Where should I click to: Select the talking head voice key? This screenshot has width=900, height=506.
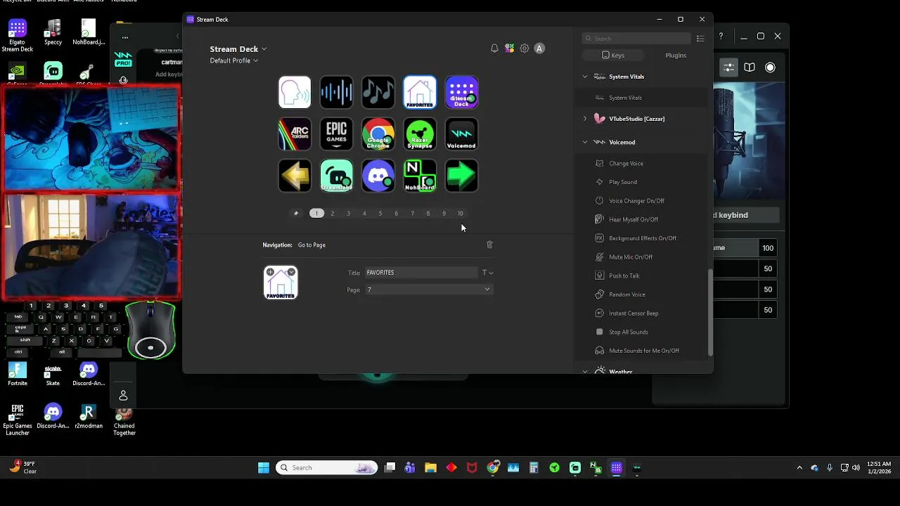point(295,93)
